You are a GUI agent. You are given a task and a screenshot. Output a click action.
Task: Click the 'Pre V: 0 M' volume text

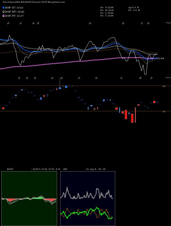(134, 10)
